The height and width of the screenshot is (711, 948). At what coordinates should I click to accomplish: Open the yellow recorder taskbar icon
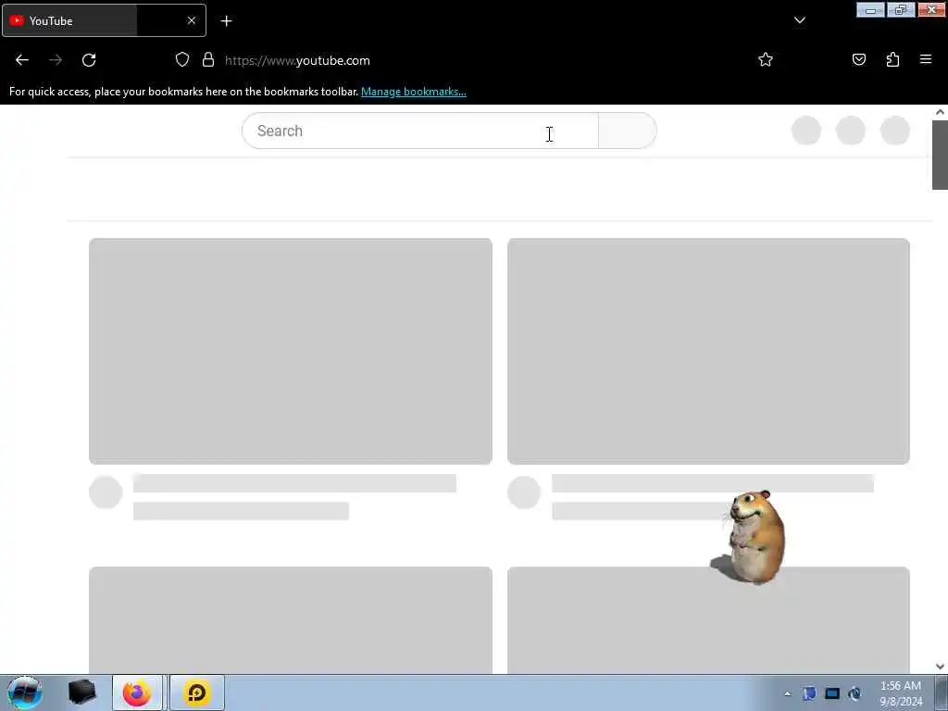[x=196, y=692]
